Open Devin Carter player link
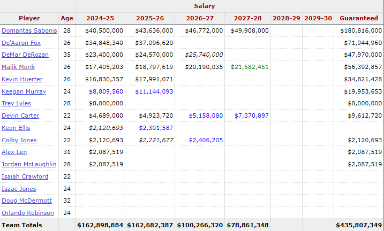The image size is (384, 231). click(20, 115)
